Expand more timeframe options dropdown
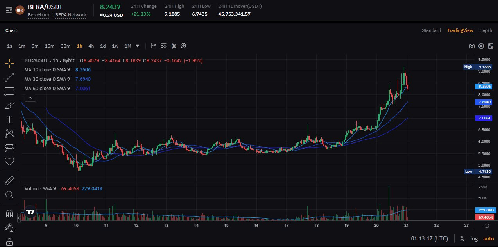 (x=138, y=46)
